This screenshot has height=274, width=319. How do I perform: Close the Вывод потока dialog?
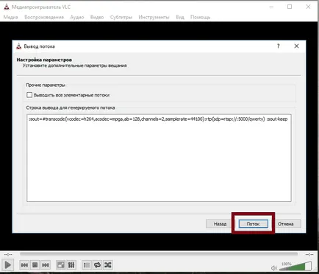296,46
